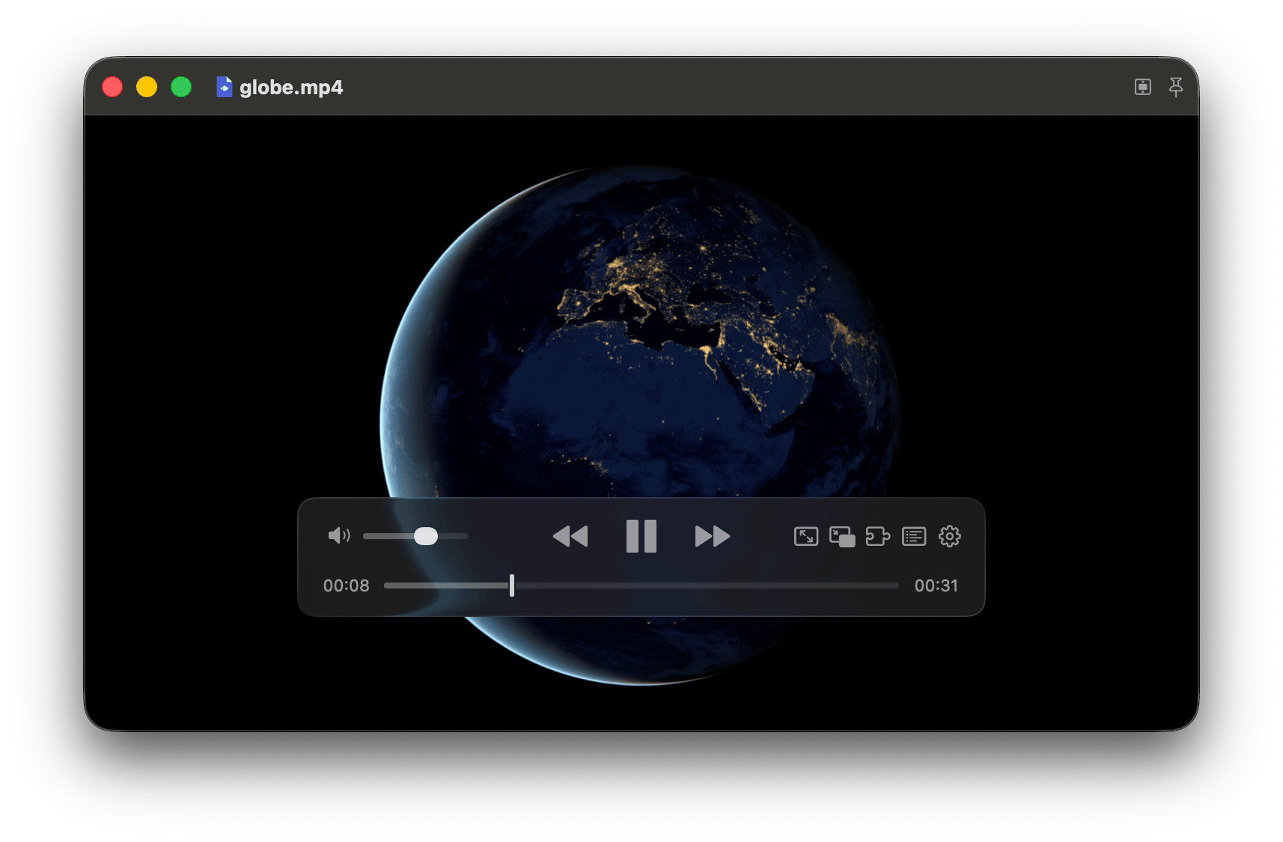Screen dimensions: 1283x842
Task: Show the playlist panel
Action: 914,536
